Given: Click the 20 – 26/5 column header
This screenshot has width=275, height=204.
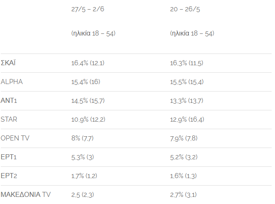Looking at the screenshot, I should point(185,9).
